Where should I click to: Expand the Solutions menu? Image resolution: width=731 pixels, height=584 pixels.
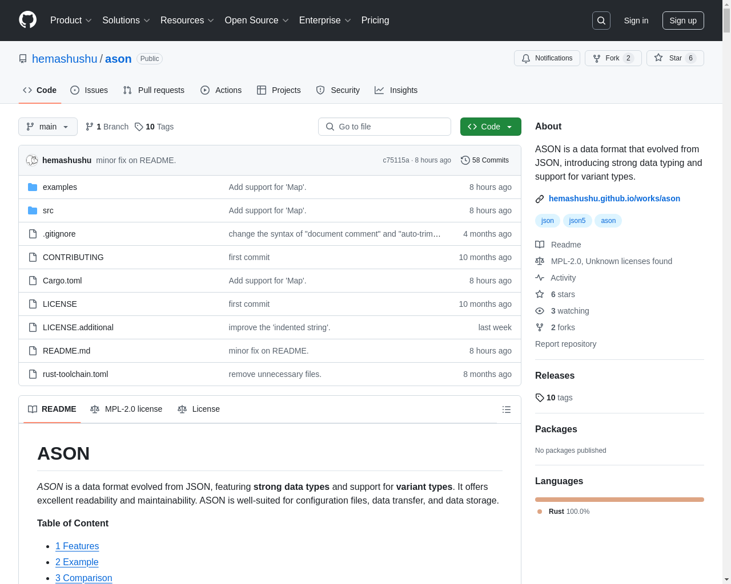coord(126,21)
